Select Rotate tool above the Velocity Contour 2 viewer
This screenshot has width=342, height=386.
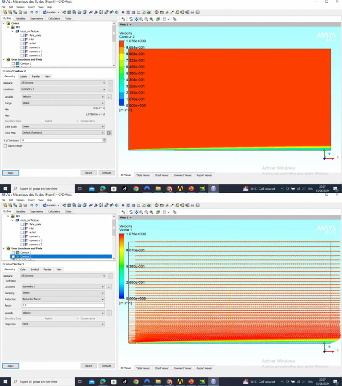pyautogui.click(x=131, y=19)
